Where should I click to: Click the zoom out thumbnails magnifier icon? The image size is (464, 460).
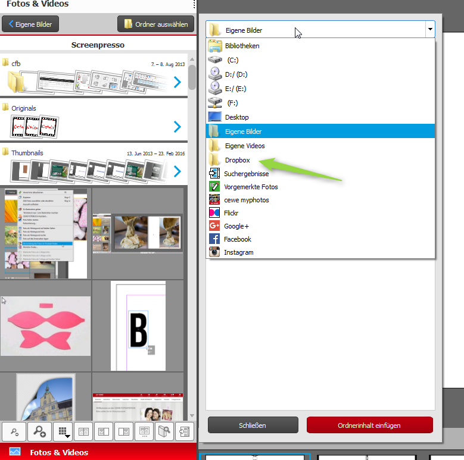click(14, 432)
